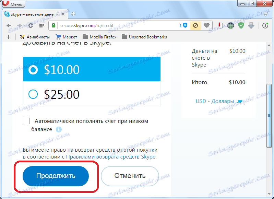The width and height of the screenshot is (274, 199).
Task: Switch to the Skype payment tab
Action: [x=35, y=14]
